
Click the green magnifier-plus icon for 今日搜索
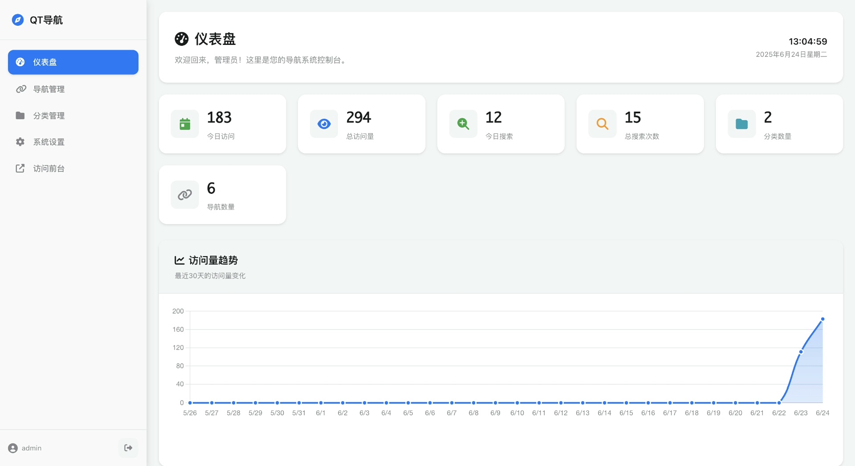(463, 124)
